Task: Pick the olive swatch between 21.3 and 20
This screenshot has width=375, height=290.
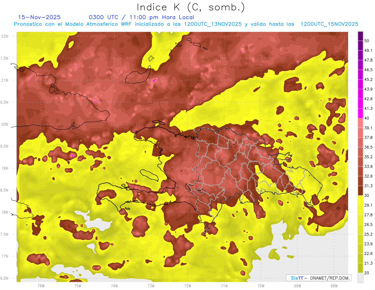Action: coord(360,268)
